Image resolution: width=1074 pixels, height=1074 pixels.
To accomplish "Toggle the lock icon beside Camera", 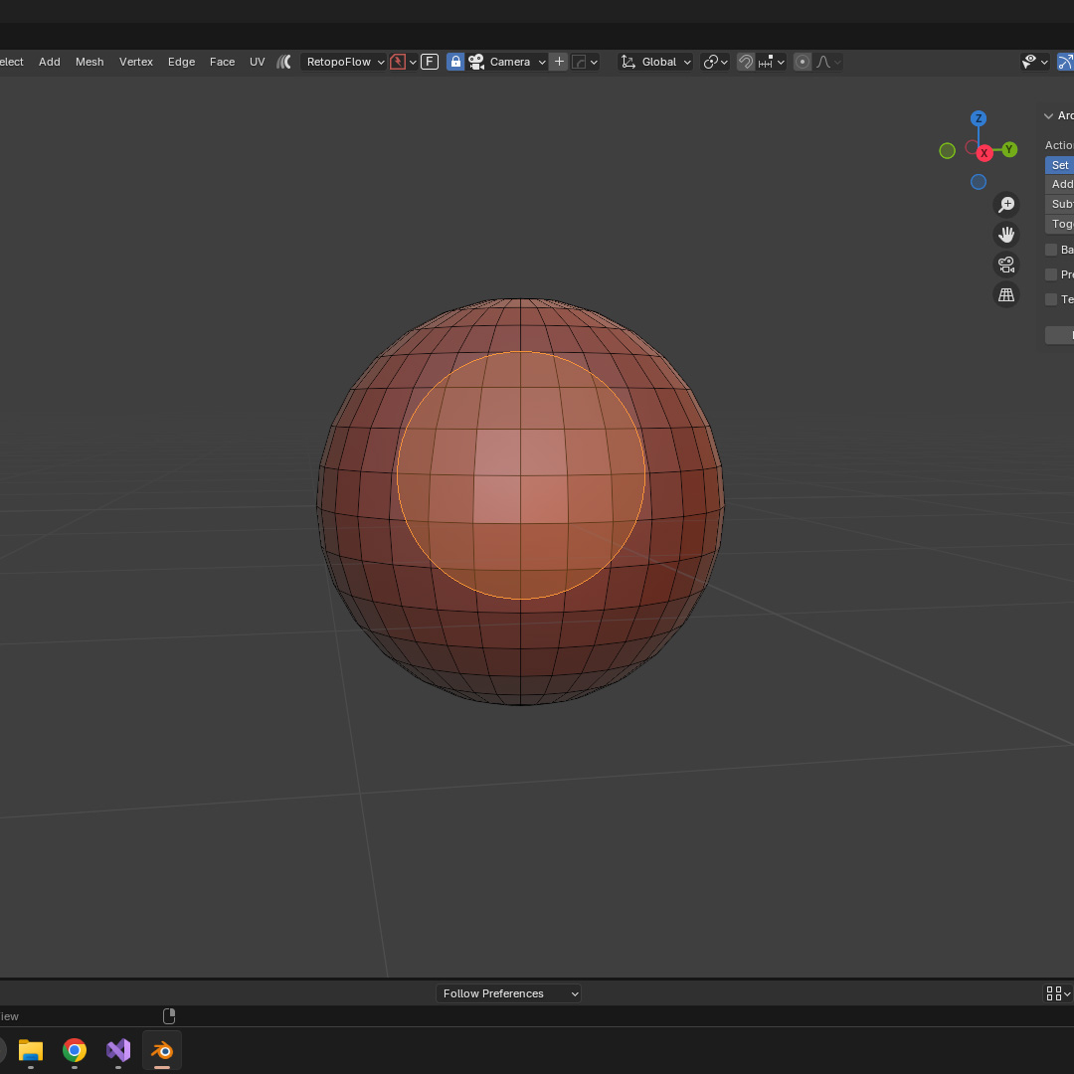I will pos(455,62).
